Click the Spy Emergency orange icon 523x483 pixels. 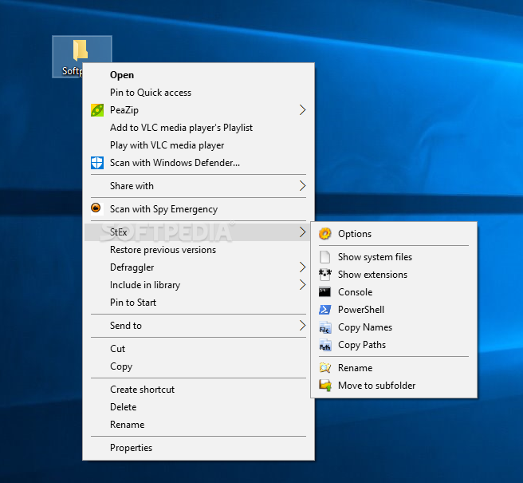pyautogui.click(x=96, y=208)
